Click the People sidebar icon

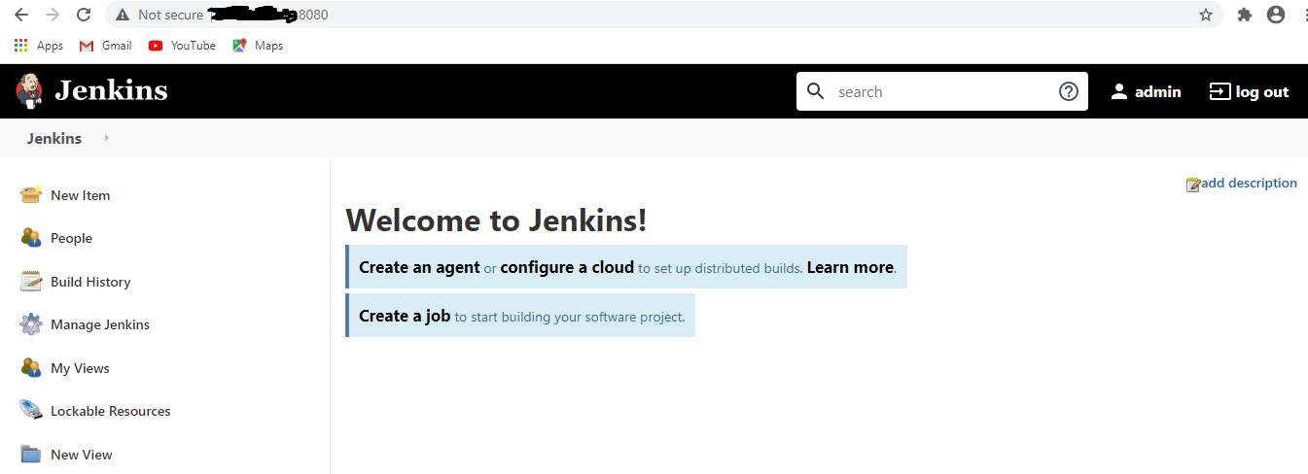click(x=31, y=238)
